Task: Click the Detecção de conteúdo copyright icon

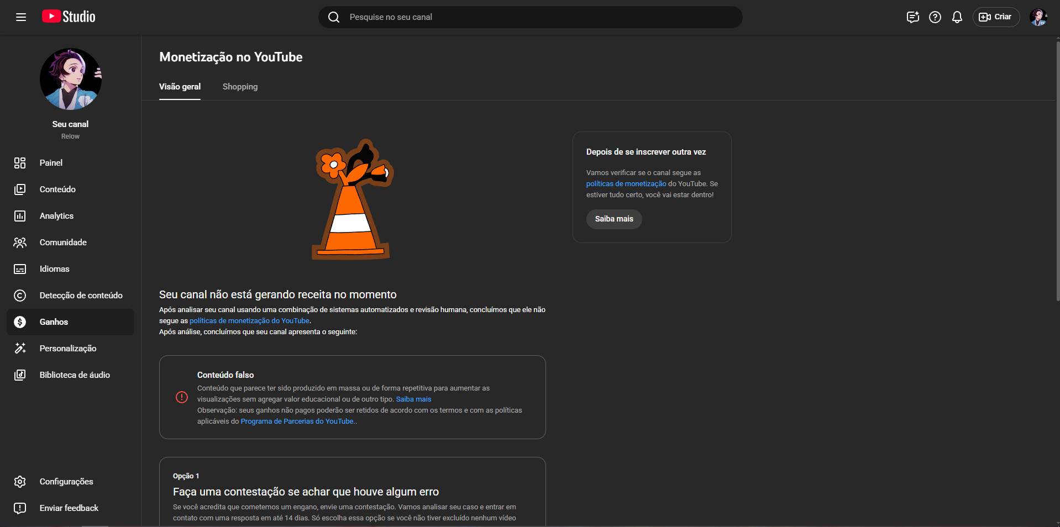Action: (20, 296)
